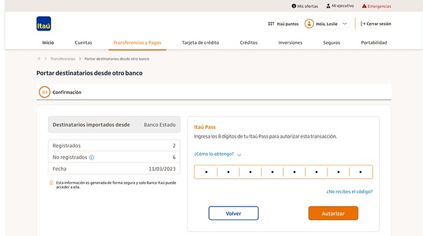This screenshot has width=423, height=236.
Task: Go to Portabilidad tab
Action: click(374, 43)
